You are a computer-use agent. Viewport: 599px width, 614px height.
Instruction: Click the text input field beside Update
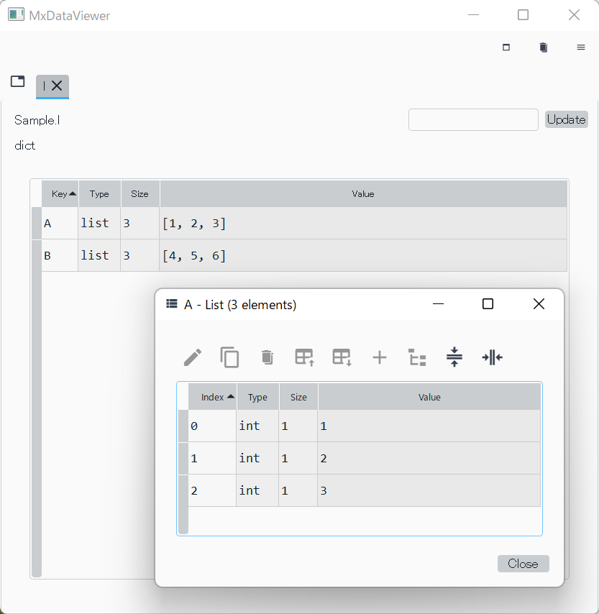click(x=473, y=120)
